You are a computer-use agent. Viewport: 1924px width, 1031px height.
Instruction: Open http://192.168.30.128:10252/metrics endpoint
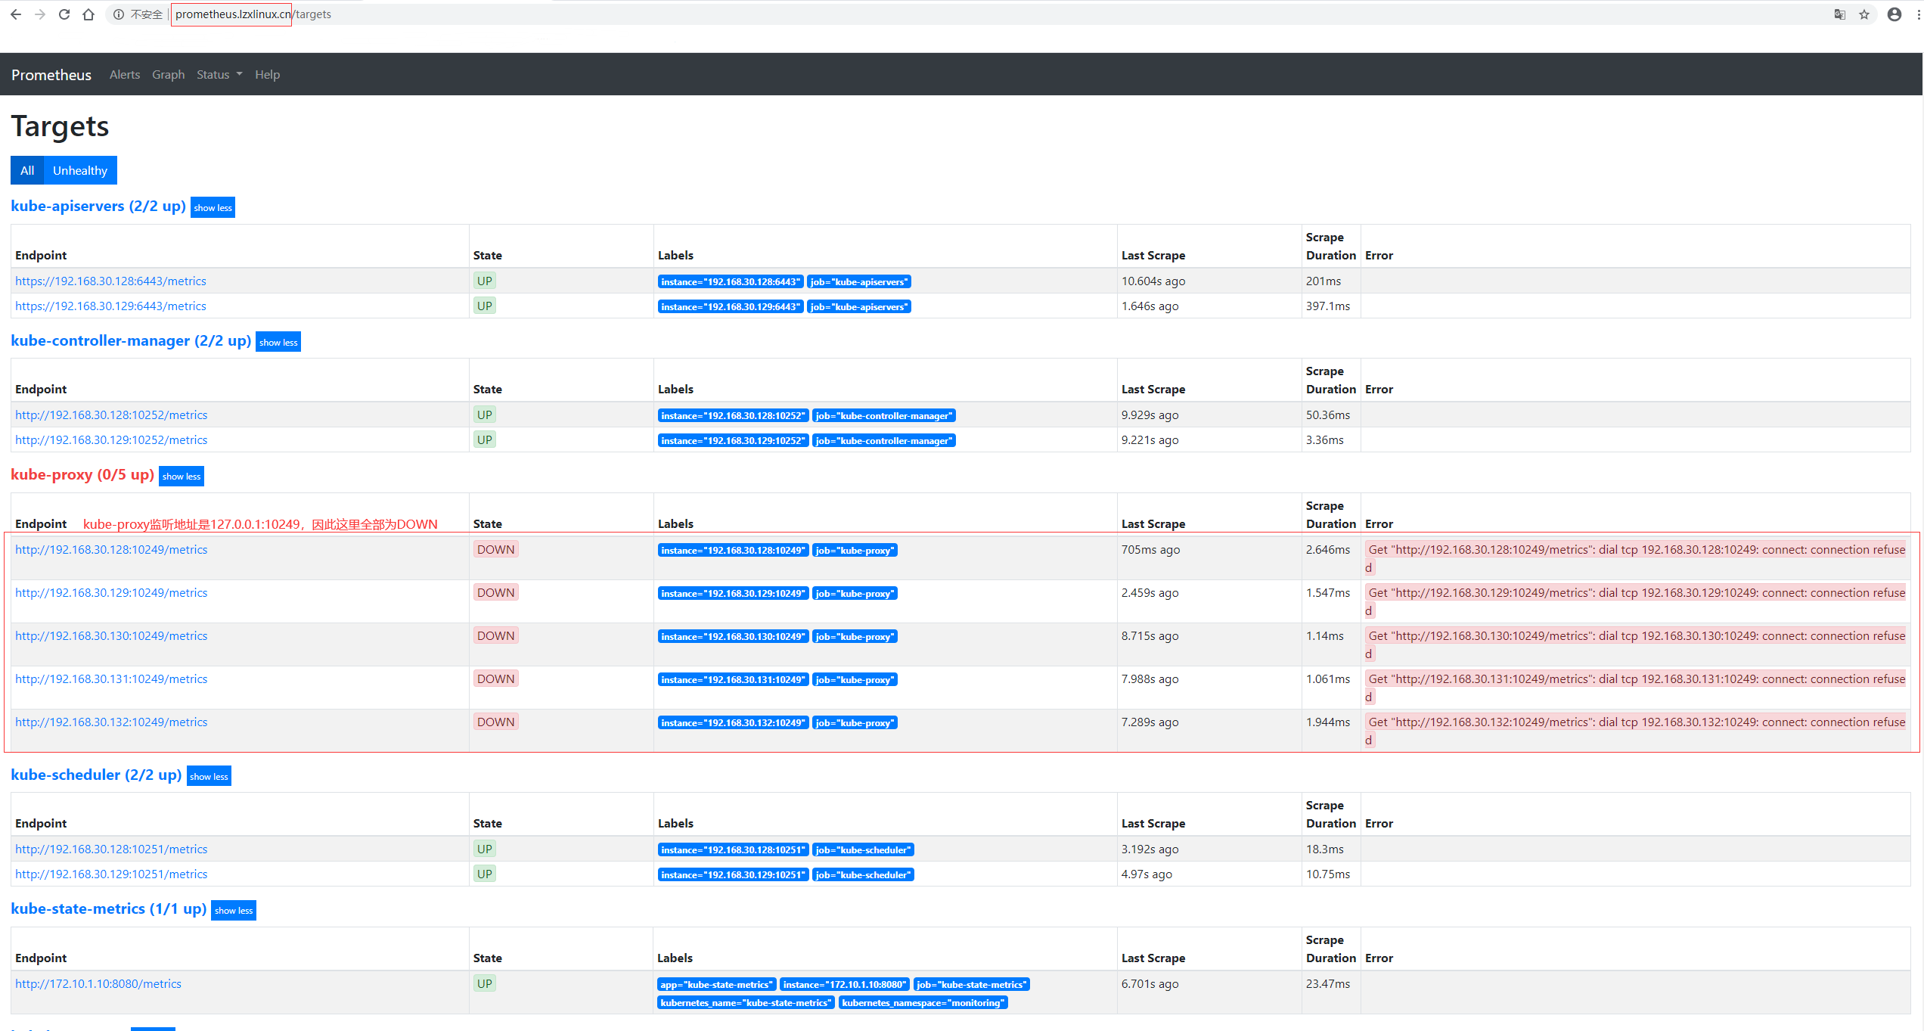(x=111, y=415)
